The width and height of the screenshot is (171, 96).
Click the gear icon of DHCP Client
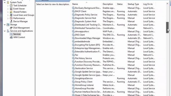click(73, 11)
